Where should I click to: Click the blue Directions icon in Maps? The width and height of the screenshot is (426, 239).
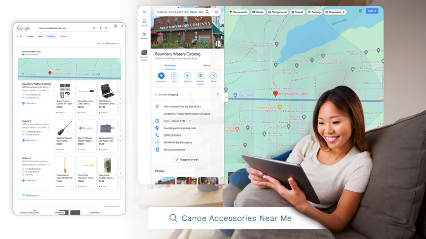[161, 76]
